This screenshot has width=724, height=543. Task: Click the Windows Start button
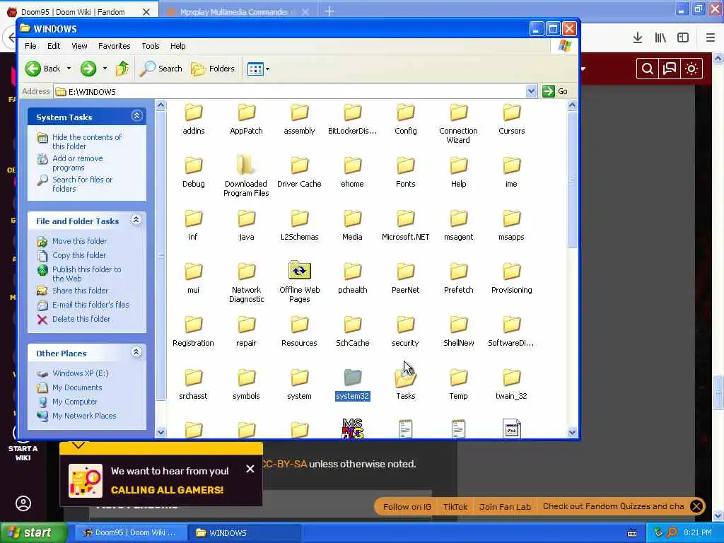point(34,532)
